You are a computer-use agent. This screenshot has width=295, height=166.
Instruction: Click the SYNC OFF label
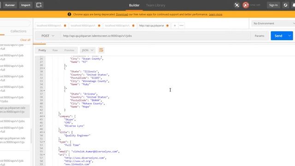[x=255, y=5]
